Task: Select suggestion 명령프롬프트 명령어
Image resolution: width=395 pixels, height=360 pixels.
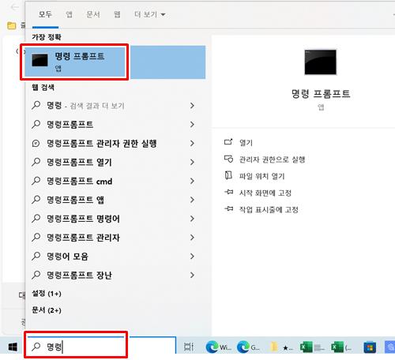Action: 115,219
